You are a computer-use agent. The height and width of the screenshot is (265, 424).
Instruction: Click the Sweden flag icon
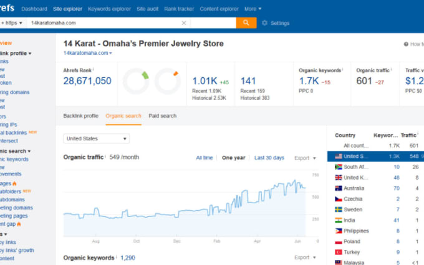pyautogui.click(x=339, y=210)
